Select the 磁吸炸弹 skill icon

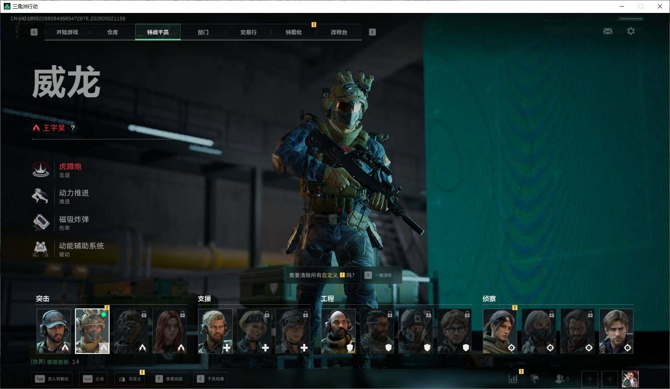pos(41,222)
